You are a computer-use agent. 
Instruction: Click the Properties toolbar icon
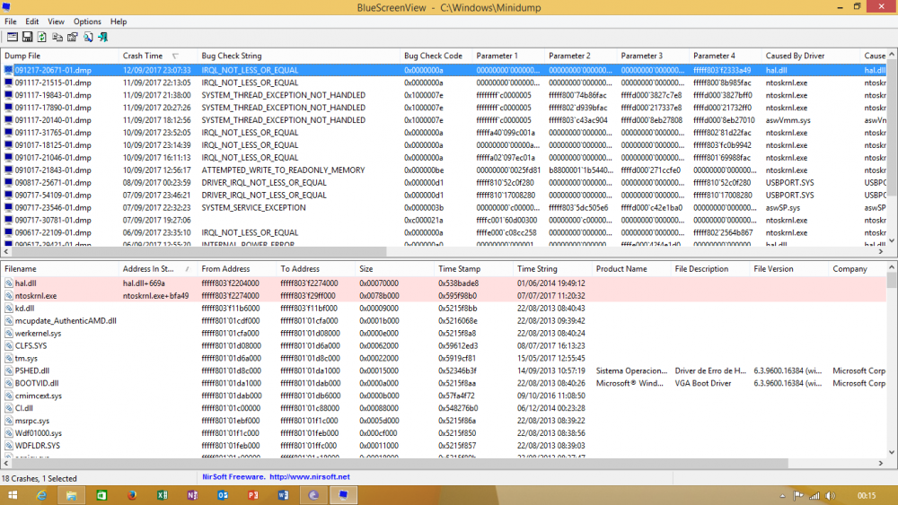(72, 37)
